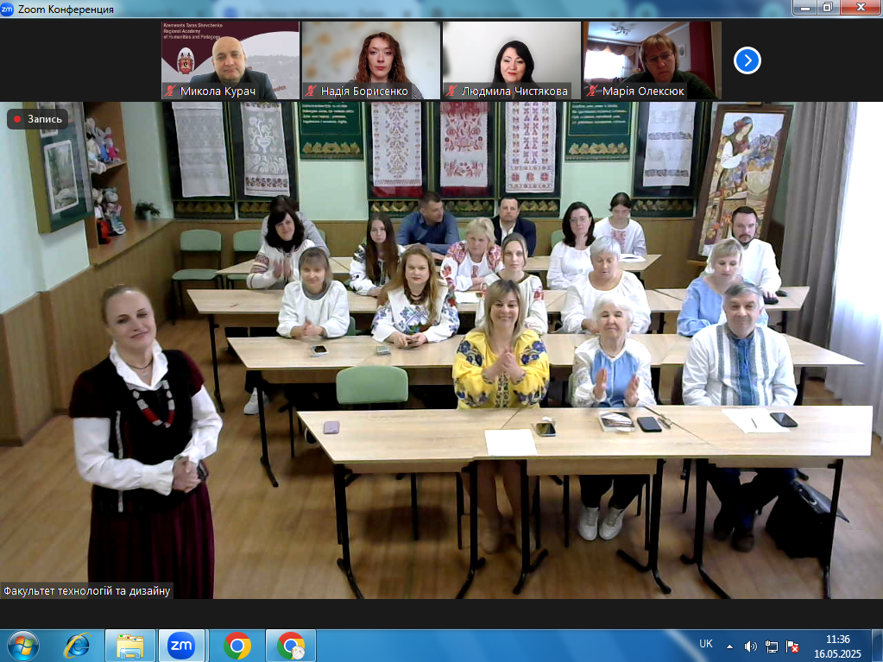Click the Zoom logo in the title bar
Viewport: 883px width, 662px height.
[x=8, y=9]
